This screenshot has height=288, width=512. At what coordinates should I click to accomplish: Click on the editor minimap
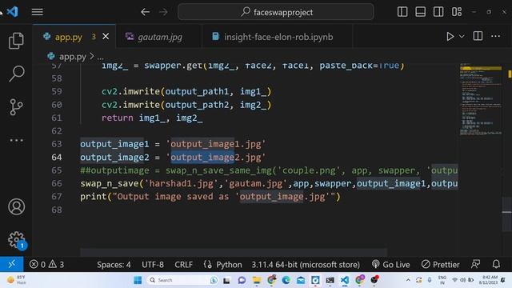[x=480, y=99]
